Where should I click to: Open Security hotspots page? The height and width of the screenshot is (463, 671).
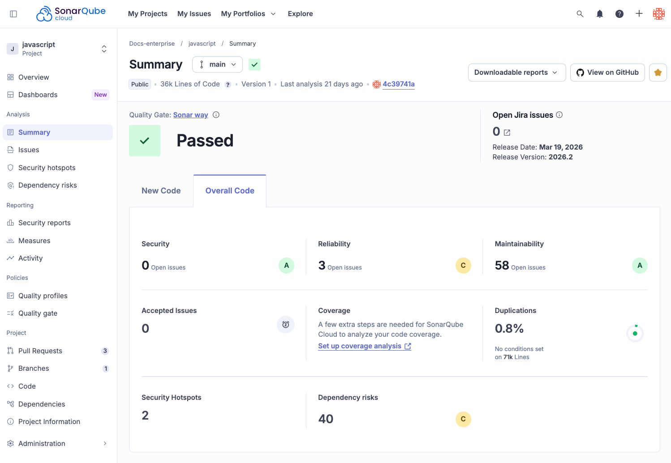(58, 168)
